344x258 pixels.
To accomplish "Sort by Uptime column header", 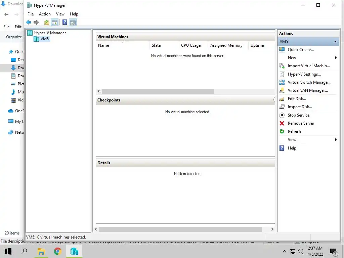I will [x=262, y=45].
